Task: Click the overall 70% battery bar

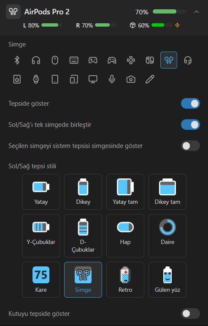Action: click(170, 12)
